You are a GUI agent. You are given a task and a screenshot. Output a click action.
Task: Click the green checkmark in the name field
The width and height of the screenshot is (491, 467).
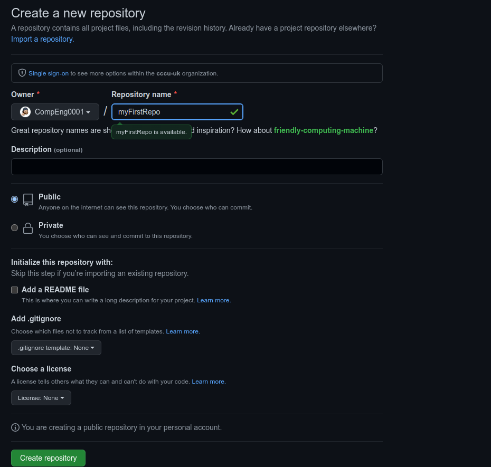[x=234, y=112]
